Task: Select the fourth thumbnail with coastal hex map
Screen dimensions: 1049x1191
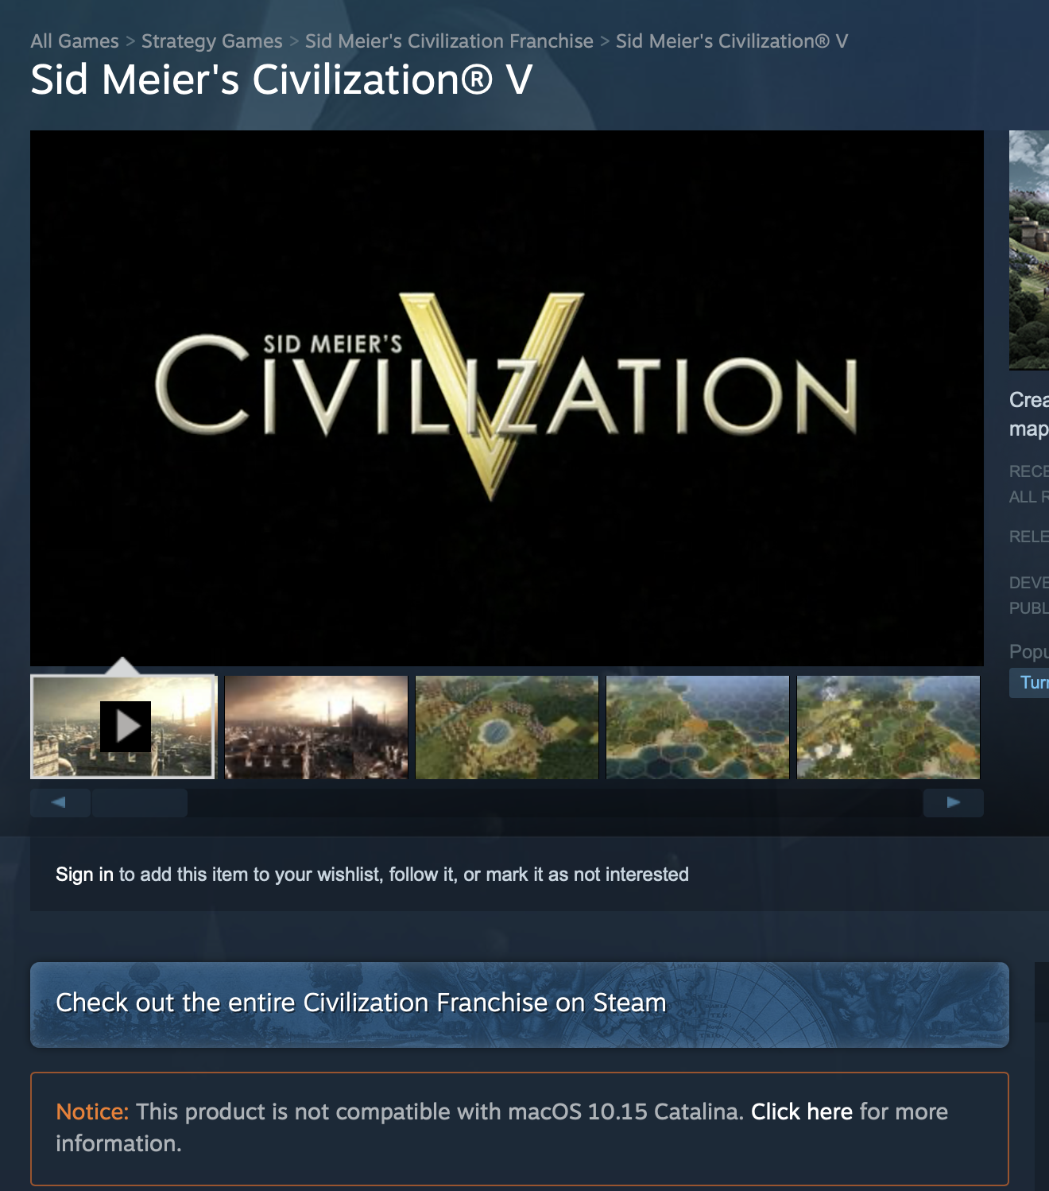Action: (698, 727)
